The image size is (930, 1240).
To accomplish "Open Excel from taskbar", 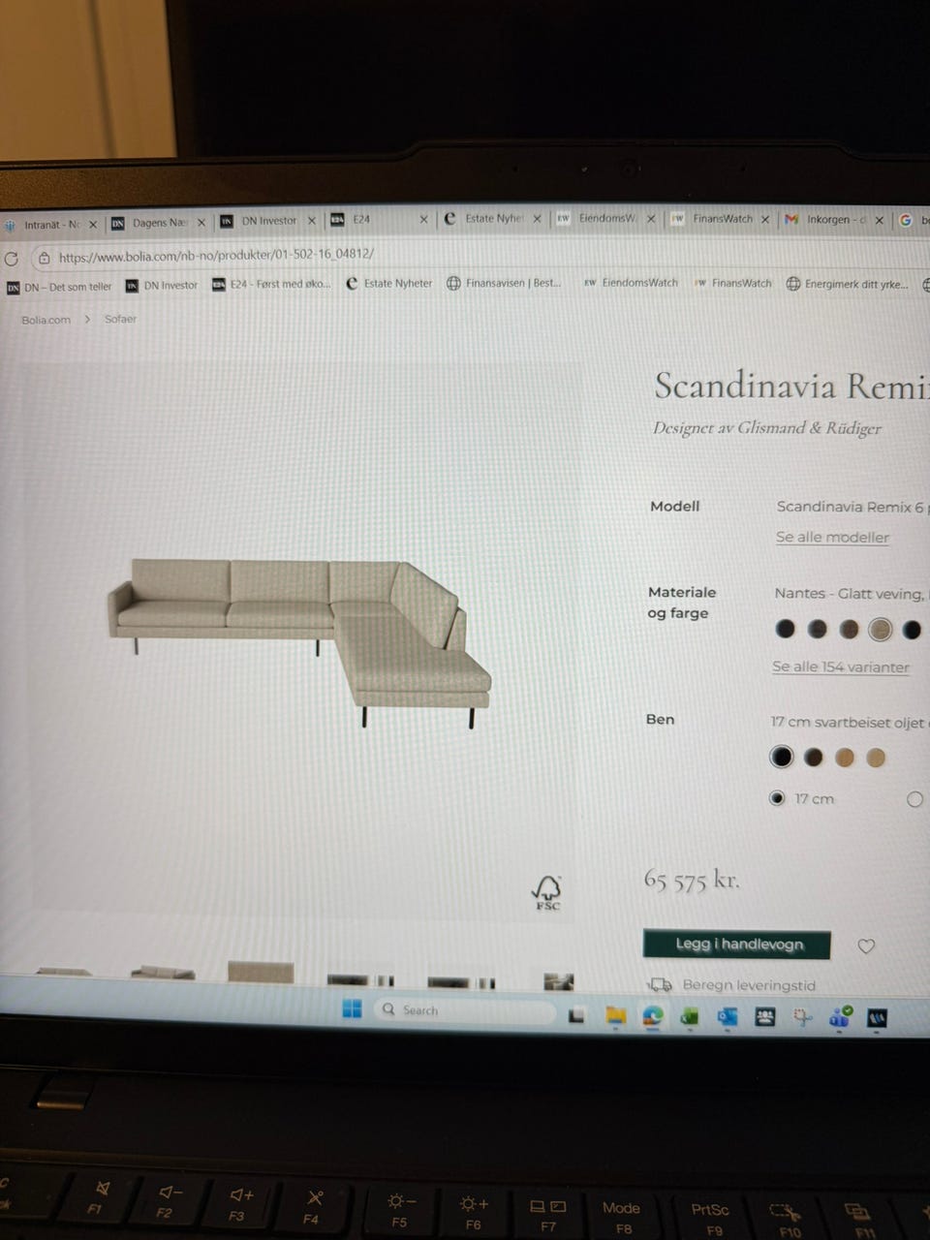I will (x=690, y=1017).
